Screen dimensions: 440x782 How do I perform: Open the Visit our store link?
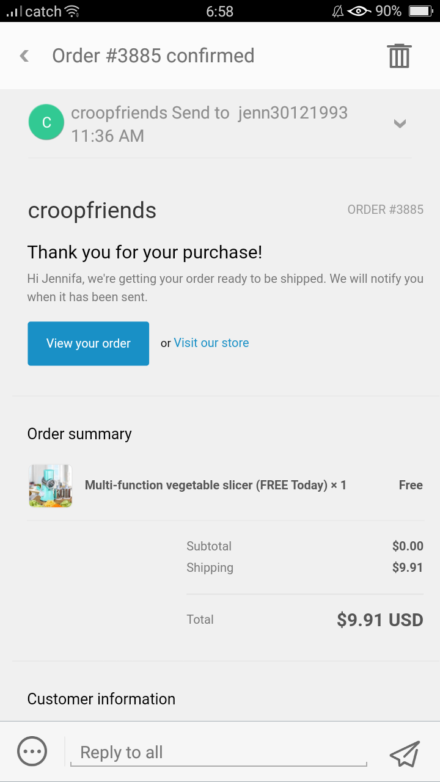211,343
